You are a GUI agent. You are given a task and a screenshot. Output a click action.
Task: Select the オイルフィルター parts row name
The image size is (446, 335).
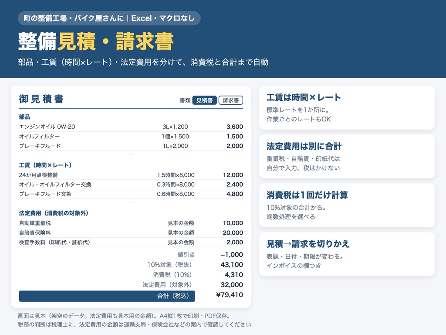click(x=39, y=137)
